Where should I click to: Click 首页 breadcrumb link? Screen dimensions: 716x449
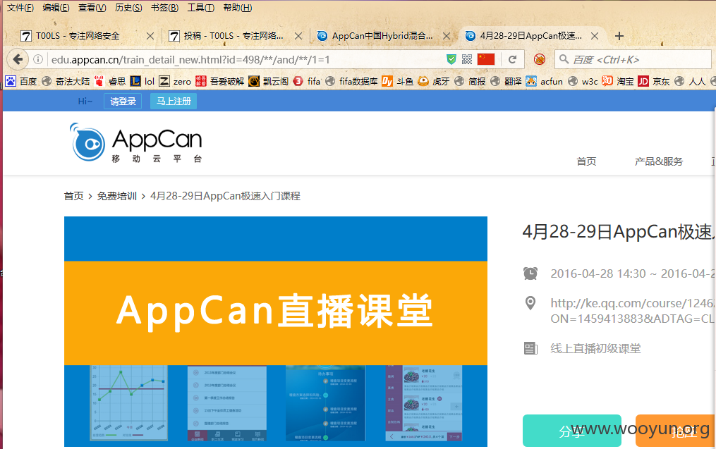(x=73, y=196)
